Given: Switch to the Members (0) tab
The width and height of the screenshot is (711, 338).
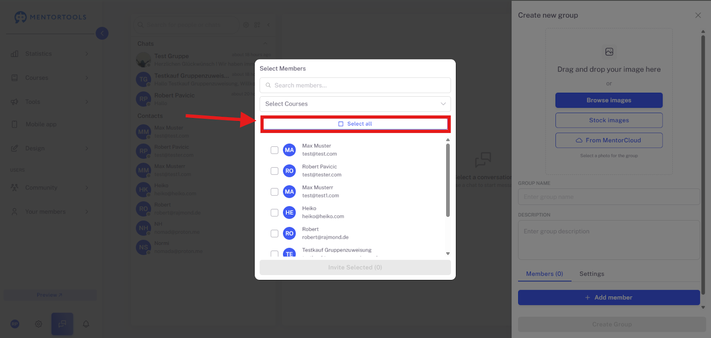Looking at the screenshot, I should tap(544, 274).
